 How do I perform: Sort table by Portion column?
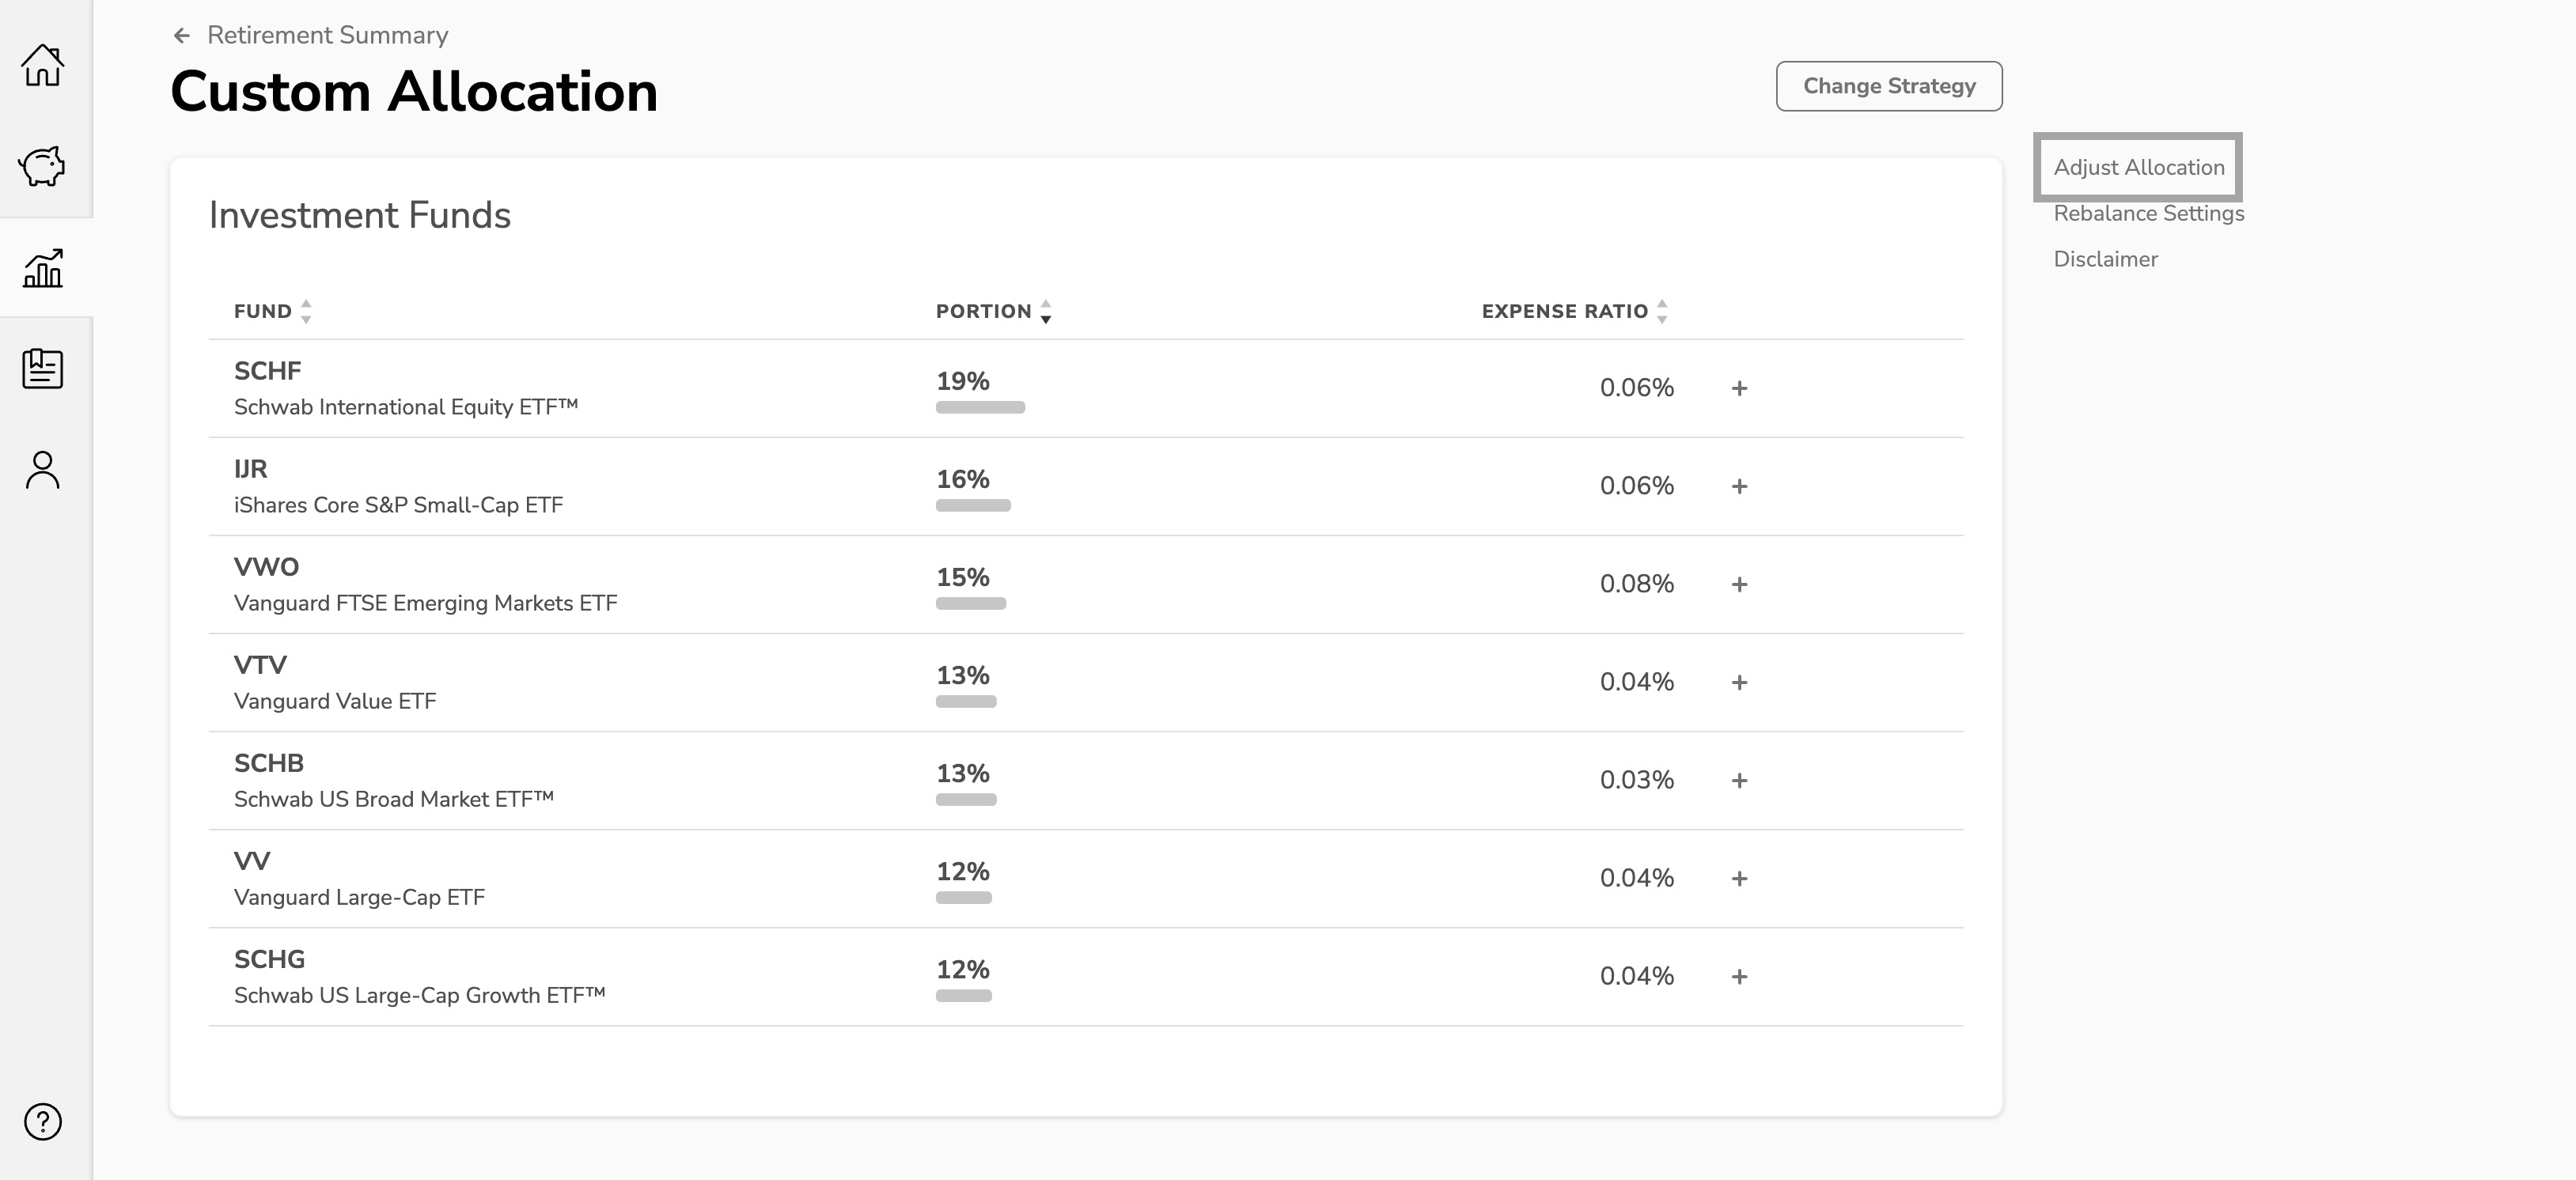pos(994,311)
